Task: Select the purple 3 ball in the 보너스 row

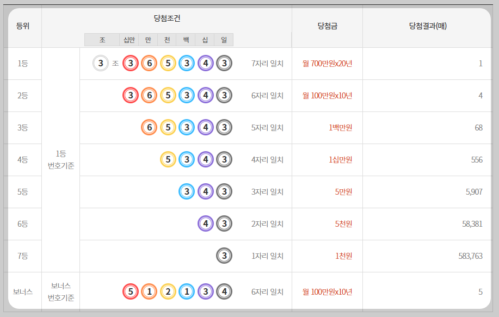Action: (x=206, y=291)
